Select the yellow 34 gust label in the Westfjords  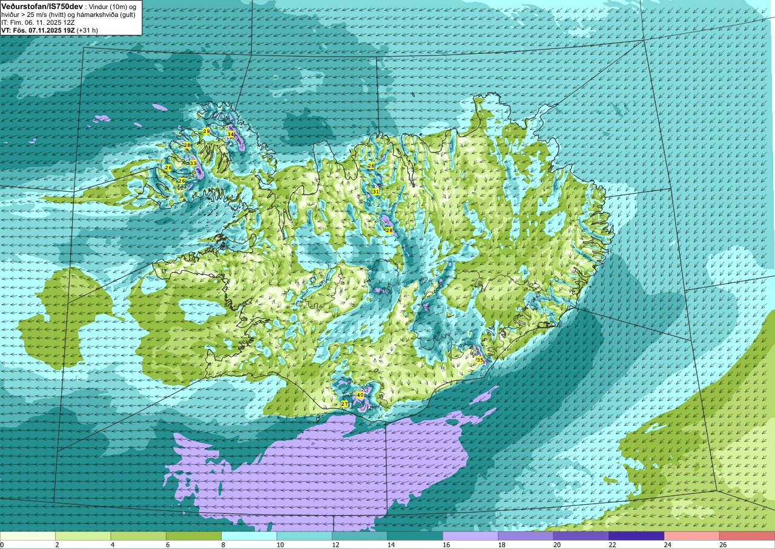230,134
